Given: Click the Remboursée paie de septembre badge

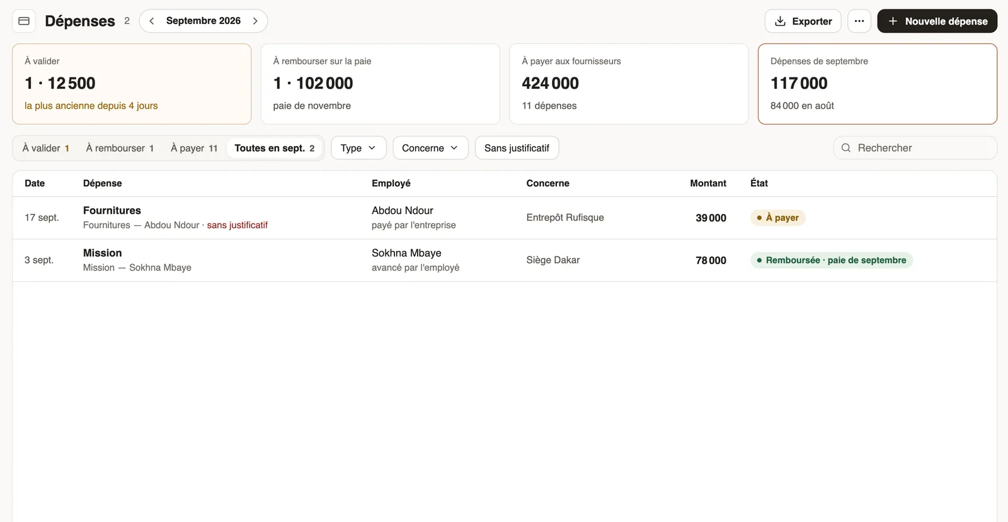Looking at the screenshot, I should coord(832,260).
